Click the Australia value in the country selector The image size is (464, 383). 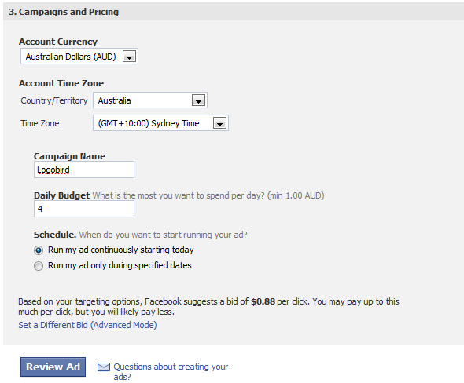point(114,100)
